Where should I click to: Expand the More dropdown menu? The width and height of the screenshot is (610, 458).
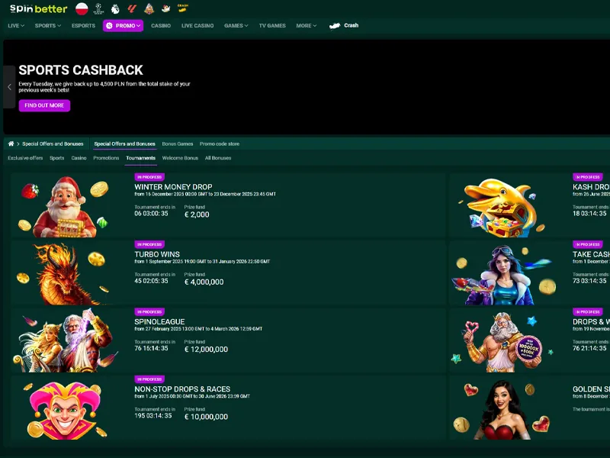click(x=307, y=25)
